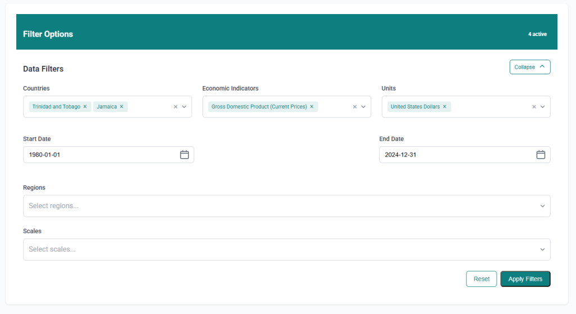
Task: Remove the United States Dollars unit tag
Action: coord(444,106)
